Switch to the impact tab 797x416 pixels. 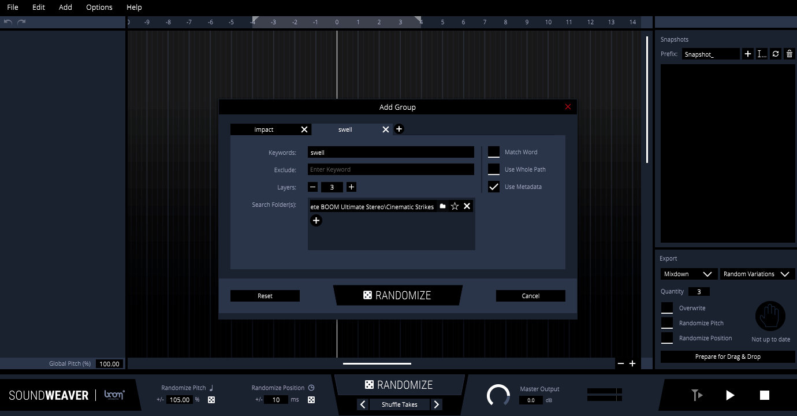[263, 129]
